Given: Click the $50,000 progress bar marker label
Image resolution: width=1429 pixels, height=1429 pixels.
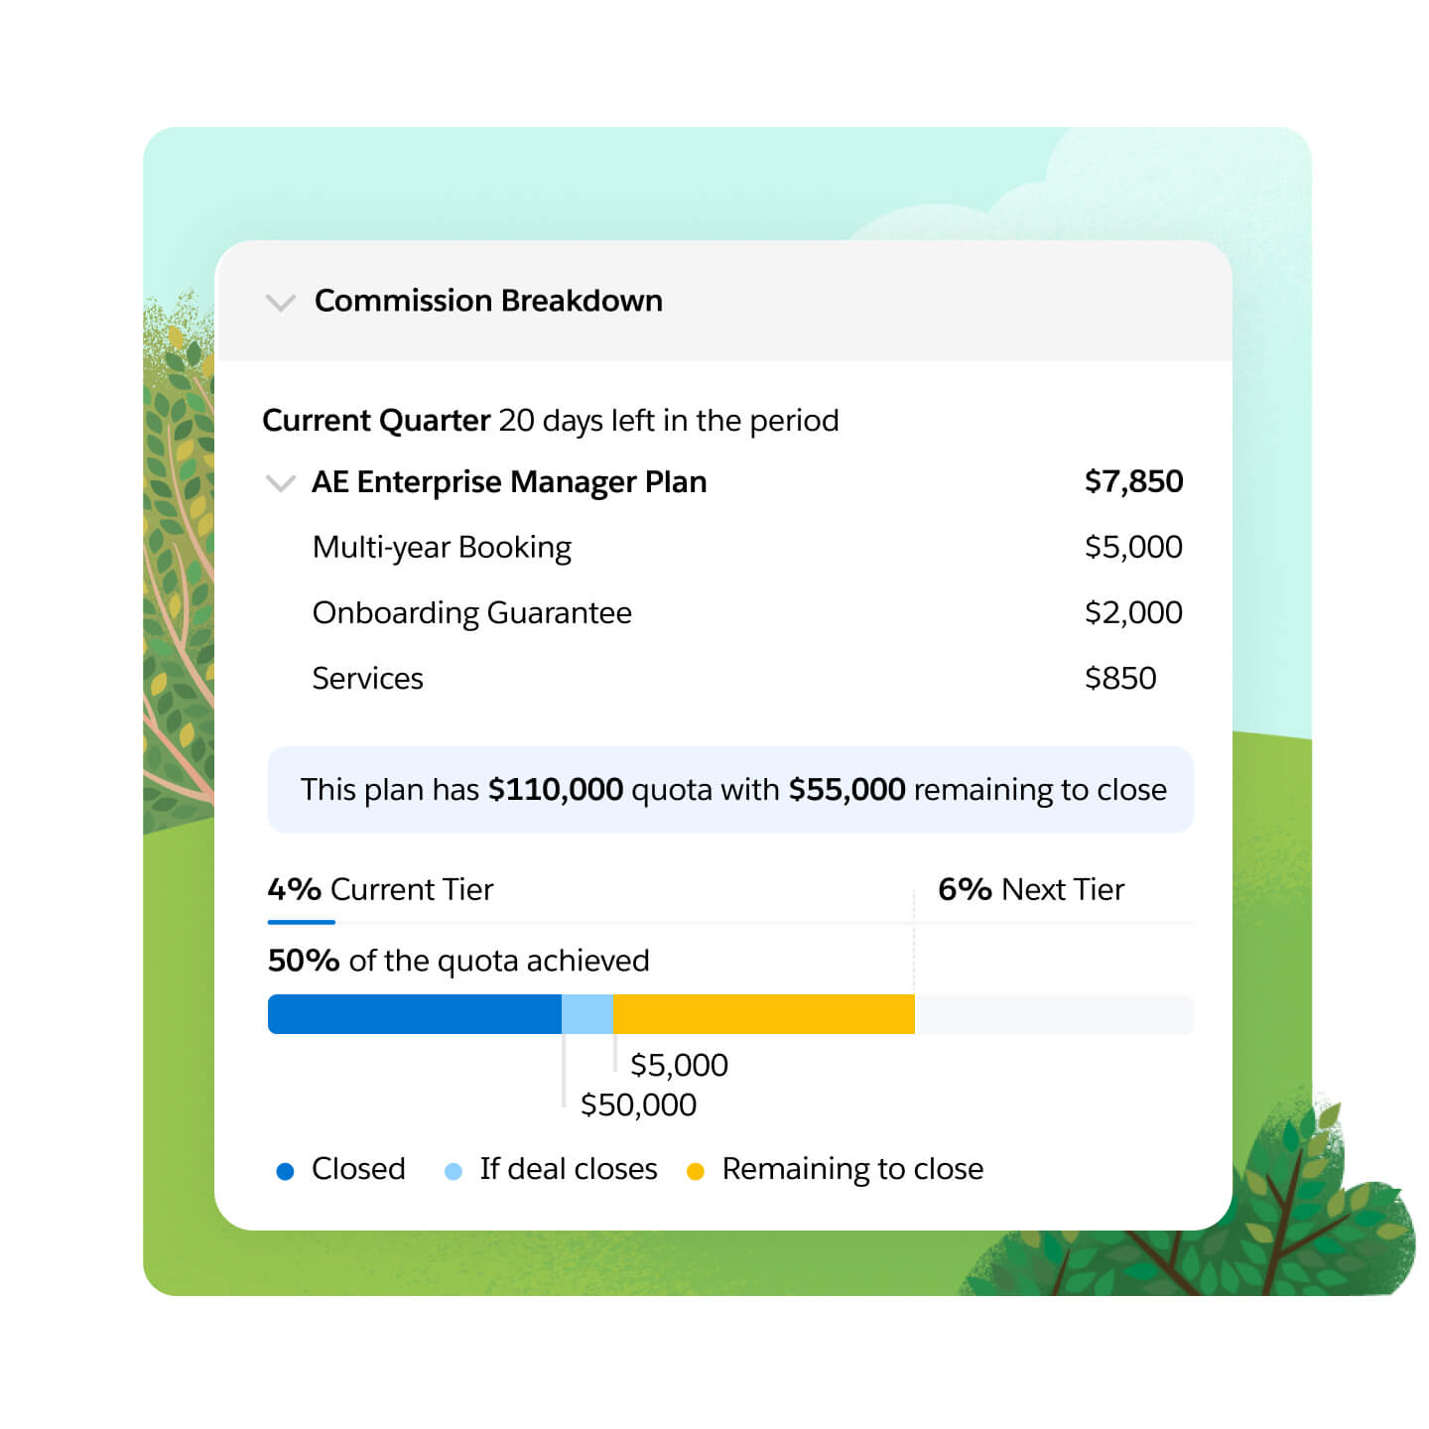Looking at the screenshot, I should coord(638,1104).
